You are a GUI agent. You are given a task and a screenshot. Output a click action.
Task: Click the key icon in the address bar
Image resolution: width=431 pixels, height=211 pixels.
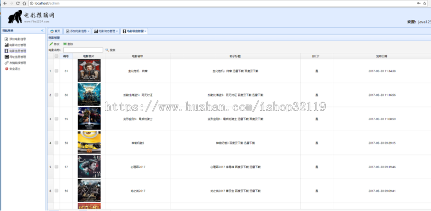point(419,3)
